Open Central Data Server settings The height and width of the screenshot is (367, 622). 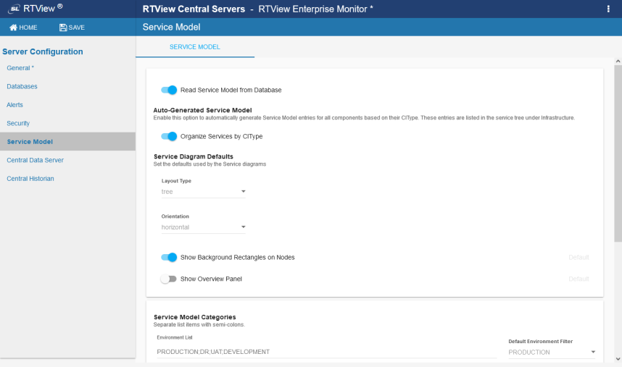35,160
